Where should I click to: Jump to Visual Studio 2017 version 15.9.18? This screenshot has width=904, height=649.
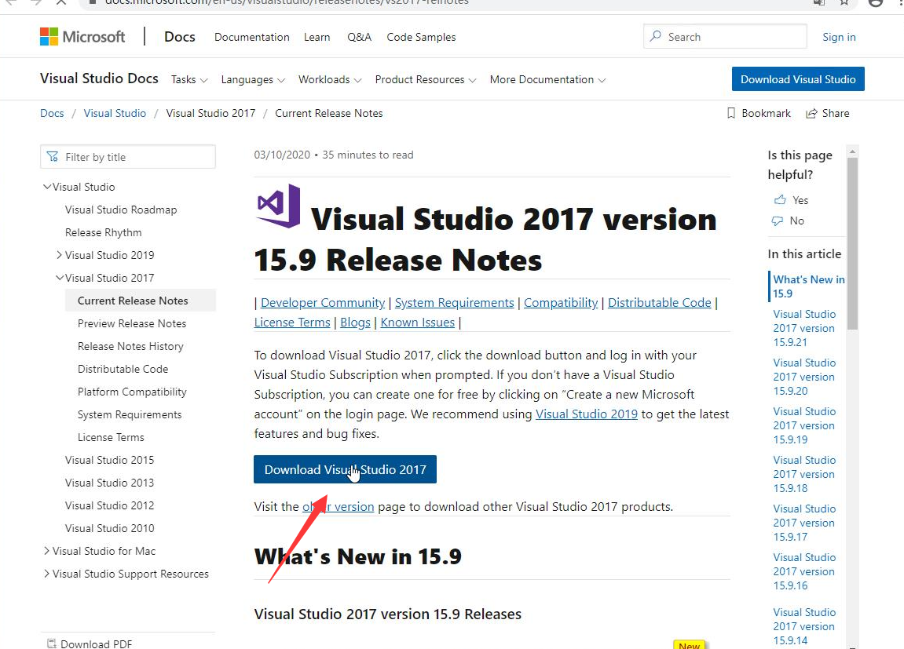(x=804, y=474)
